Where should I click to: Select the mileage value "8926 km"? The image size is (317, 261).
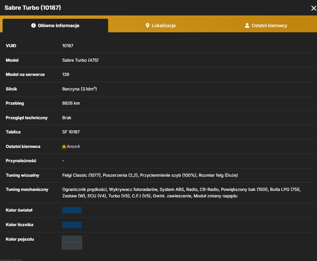(71, 103)
